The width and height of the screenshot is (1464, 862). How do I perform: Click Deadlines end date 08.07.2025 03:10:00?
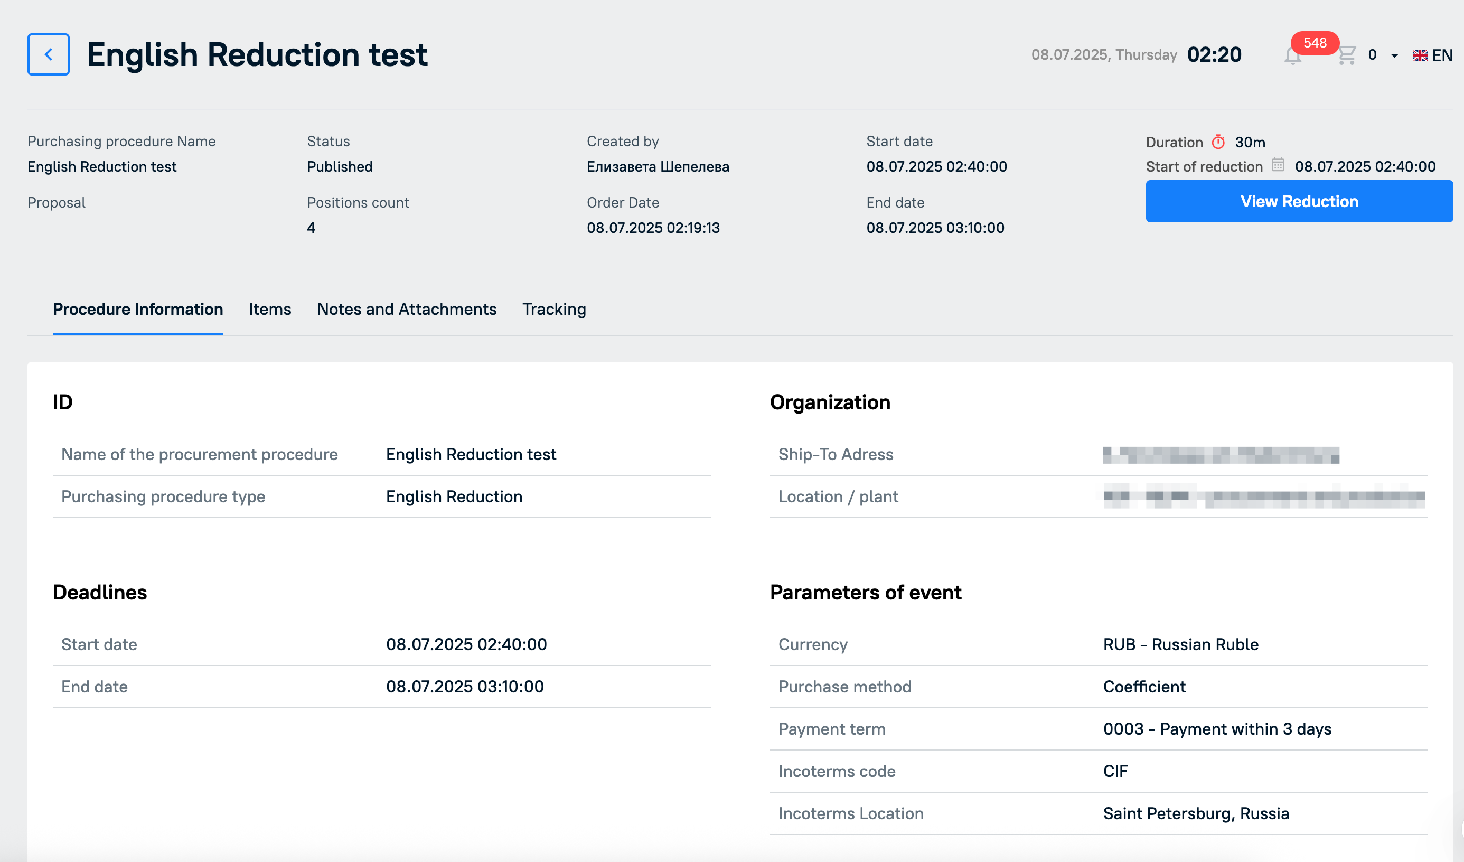pyautogui.click(x=465, y=687)
